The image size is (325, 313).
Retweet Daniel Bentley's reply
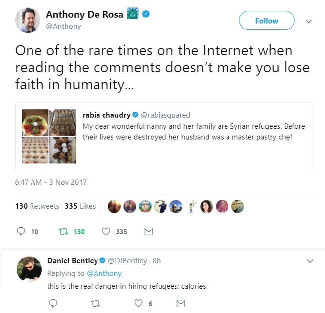[96, 304]
